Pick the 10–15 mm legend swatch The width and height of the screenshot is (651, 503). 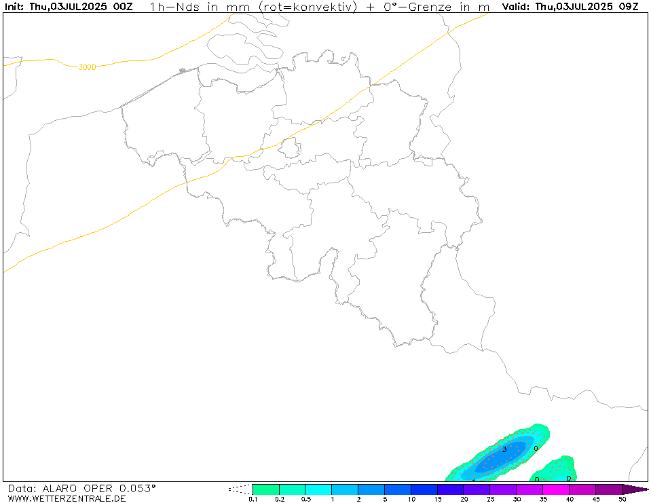[x=424, y=489]
